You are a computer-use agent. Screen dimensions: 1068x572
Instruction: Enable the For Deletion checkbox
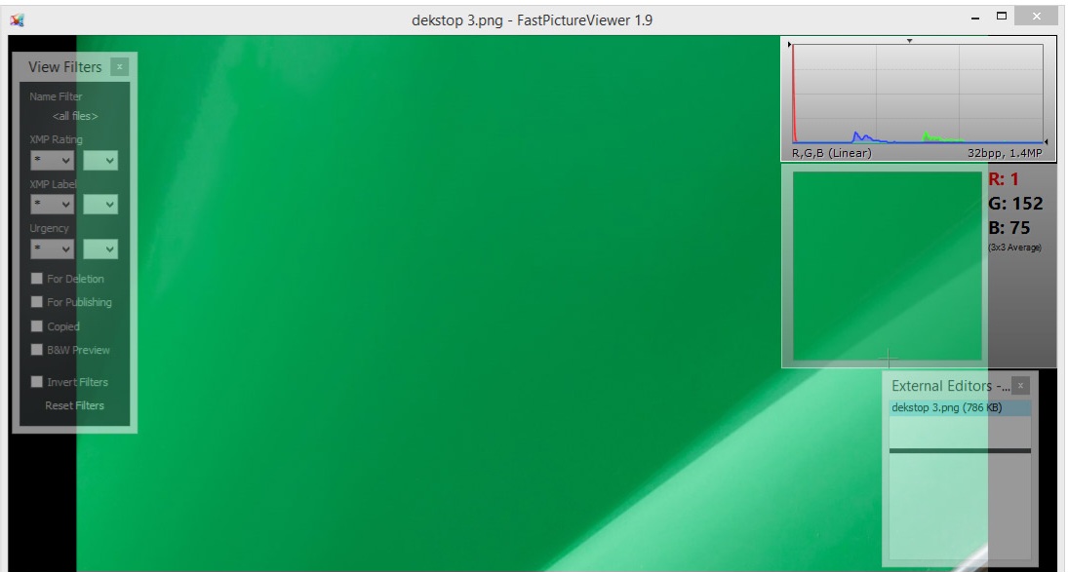coord(38,279)
